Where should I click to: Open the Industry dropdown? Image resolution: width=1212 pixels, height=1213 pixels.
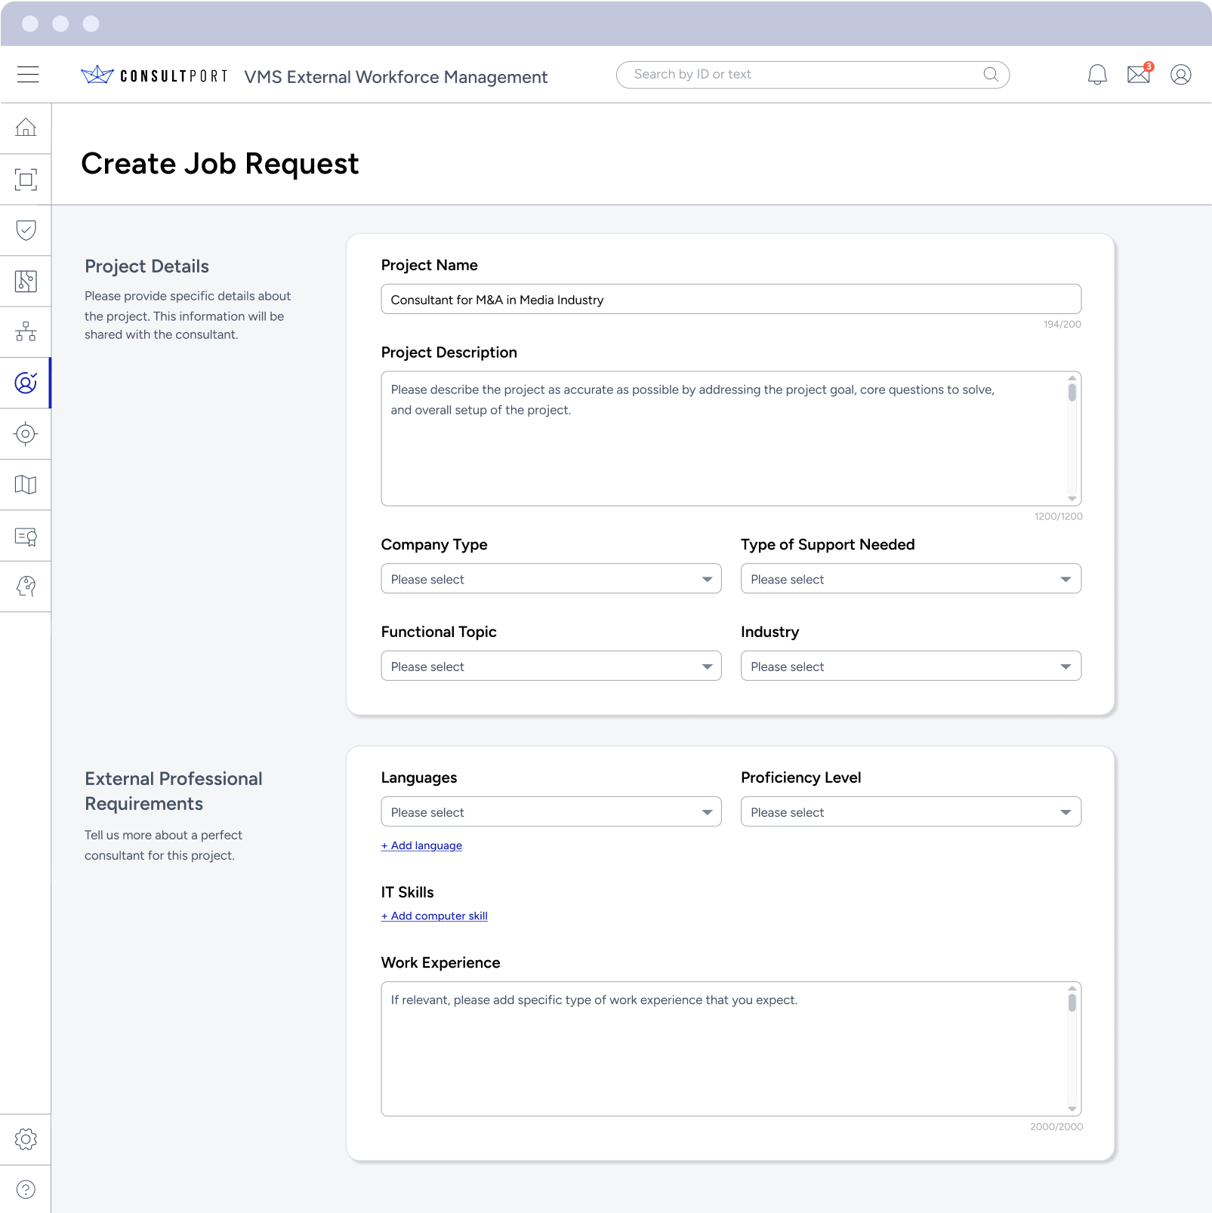tap(910, 667)
